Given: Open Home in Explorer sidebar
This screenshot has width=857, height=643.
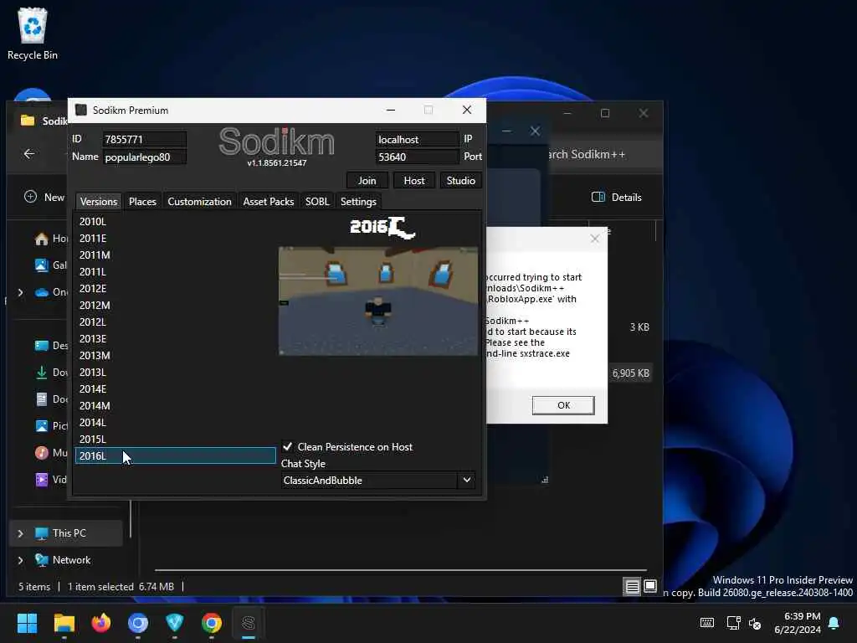Looking at the screenshot, I should pyautogui.click(x=51, y=239).
